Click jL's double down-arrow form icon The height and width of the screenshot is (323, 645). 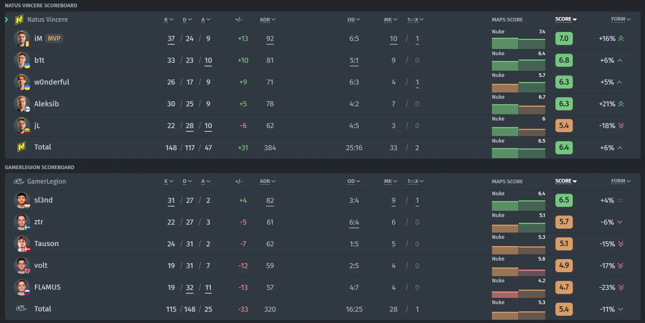(621, 126)
